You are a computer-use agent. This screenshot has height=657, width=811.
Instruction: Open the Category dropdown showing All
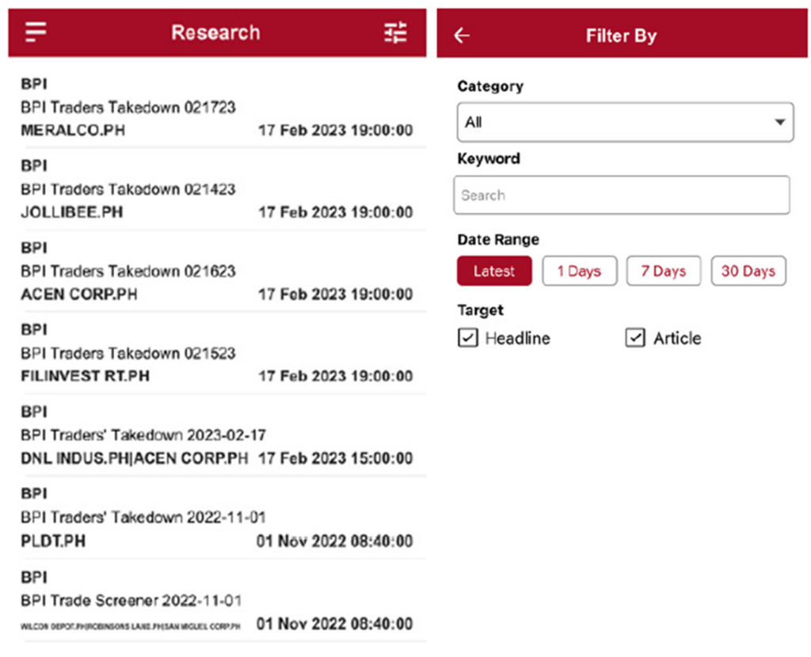click(625, 122)
